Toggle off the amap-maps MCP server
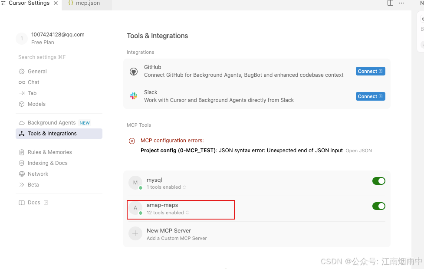This screenshot has width=424, height=269. pyautogui.click(x=378, y=206)
